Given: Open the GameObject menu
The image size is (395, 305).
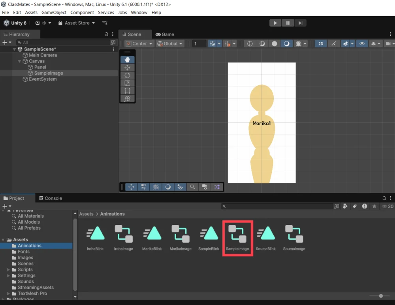Looking at the screenshot, I should [54, 12].
